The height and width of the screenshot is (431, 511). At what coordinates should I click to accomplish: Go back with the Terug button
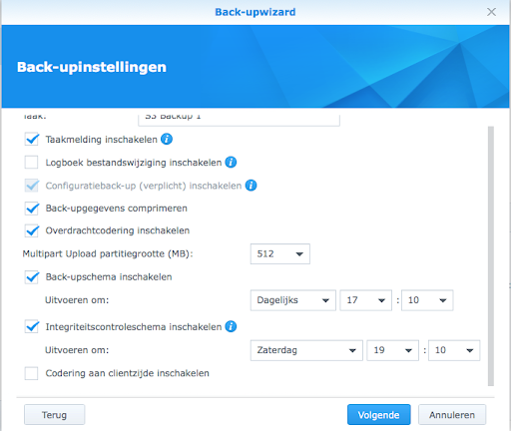[x=54, y=415]
